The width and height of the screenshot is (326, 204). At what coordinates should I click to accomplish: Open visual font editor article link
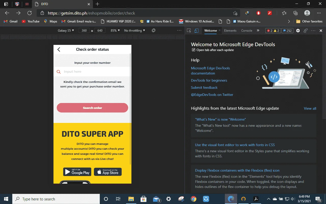[235, 145]
